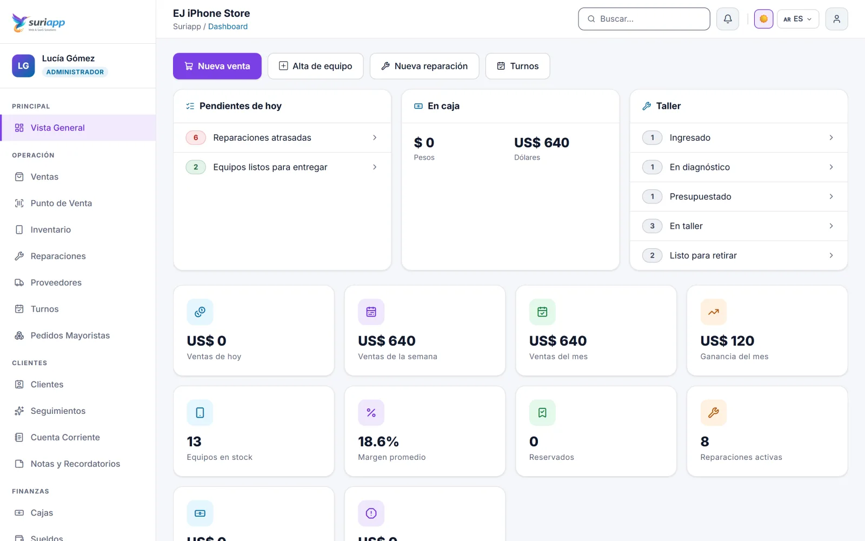This screenshot has width=865, height=541.
Task: Open Ventas sidebar item
Action: coord(78,177)
